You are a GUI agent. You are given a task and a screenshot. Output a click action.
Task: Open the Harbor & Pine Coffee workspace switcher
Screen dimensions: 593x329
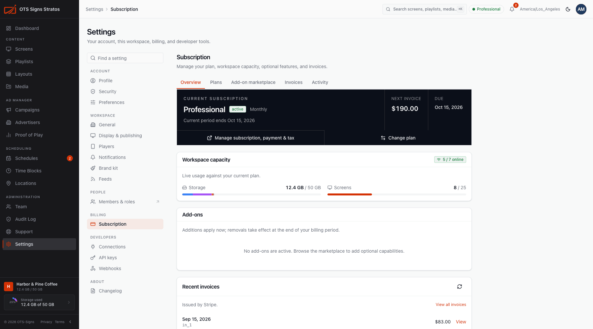tap(40, 286)
